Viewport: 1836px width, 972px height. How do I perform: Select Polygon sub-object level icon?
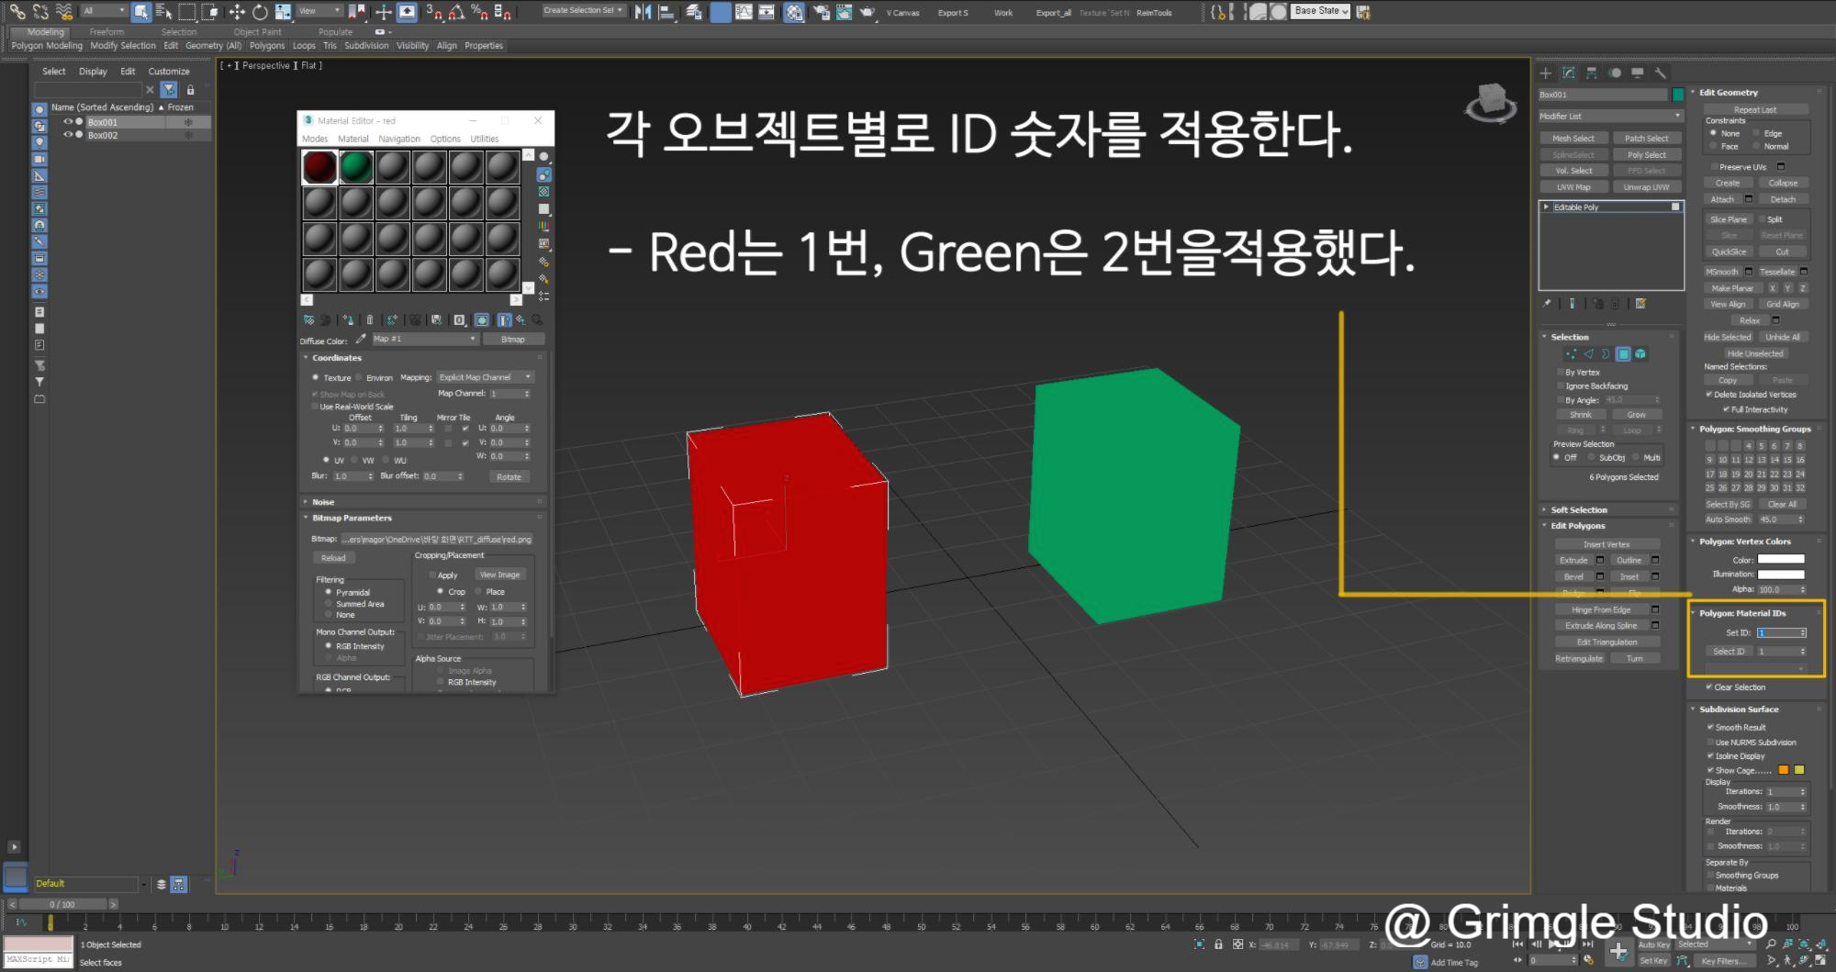coord(1623,353)
